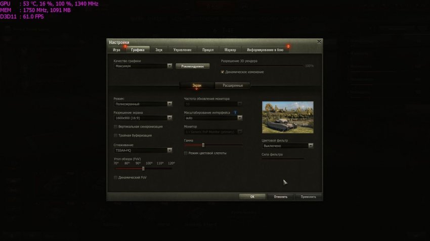Switch to the Графика tab

(138, 50)
